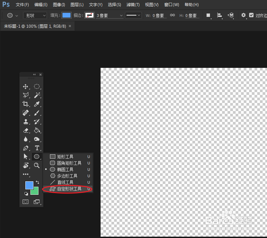Choose 矩形工具 from the flyout

tap(68, 157)
